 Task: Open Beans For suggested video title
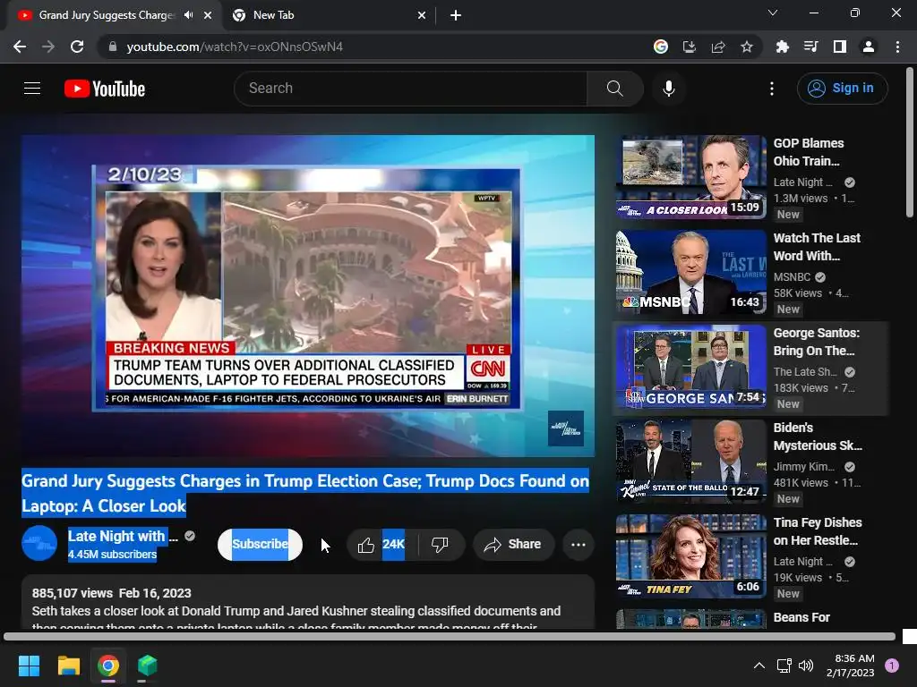[801, 617]
